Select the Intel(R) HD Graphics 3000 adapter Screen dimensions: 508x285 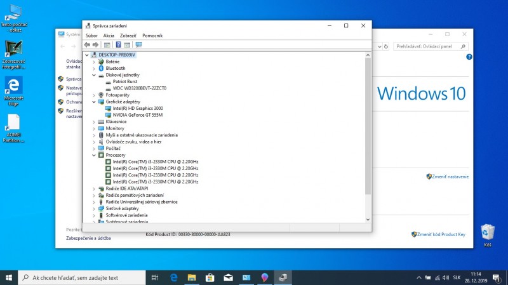pos(137,109)
